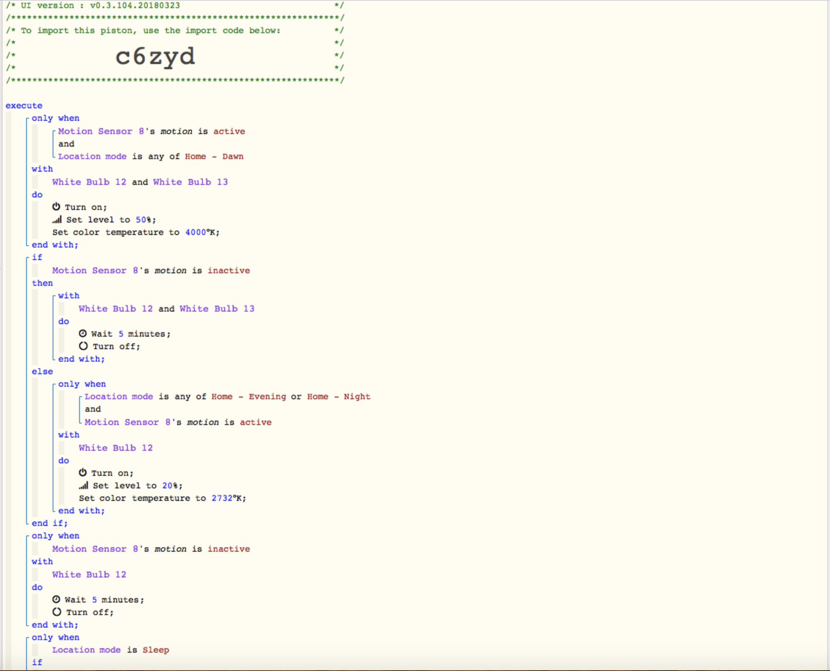Click the 'else' branch keyword
The width and height of the screenshot is (830, 671).
pyautogui.click(x=42, y=372)
